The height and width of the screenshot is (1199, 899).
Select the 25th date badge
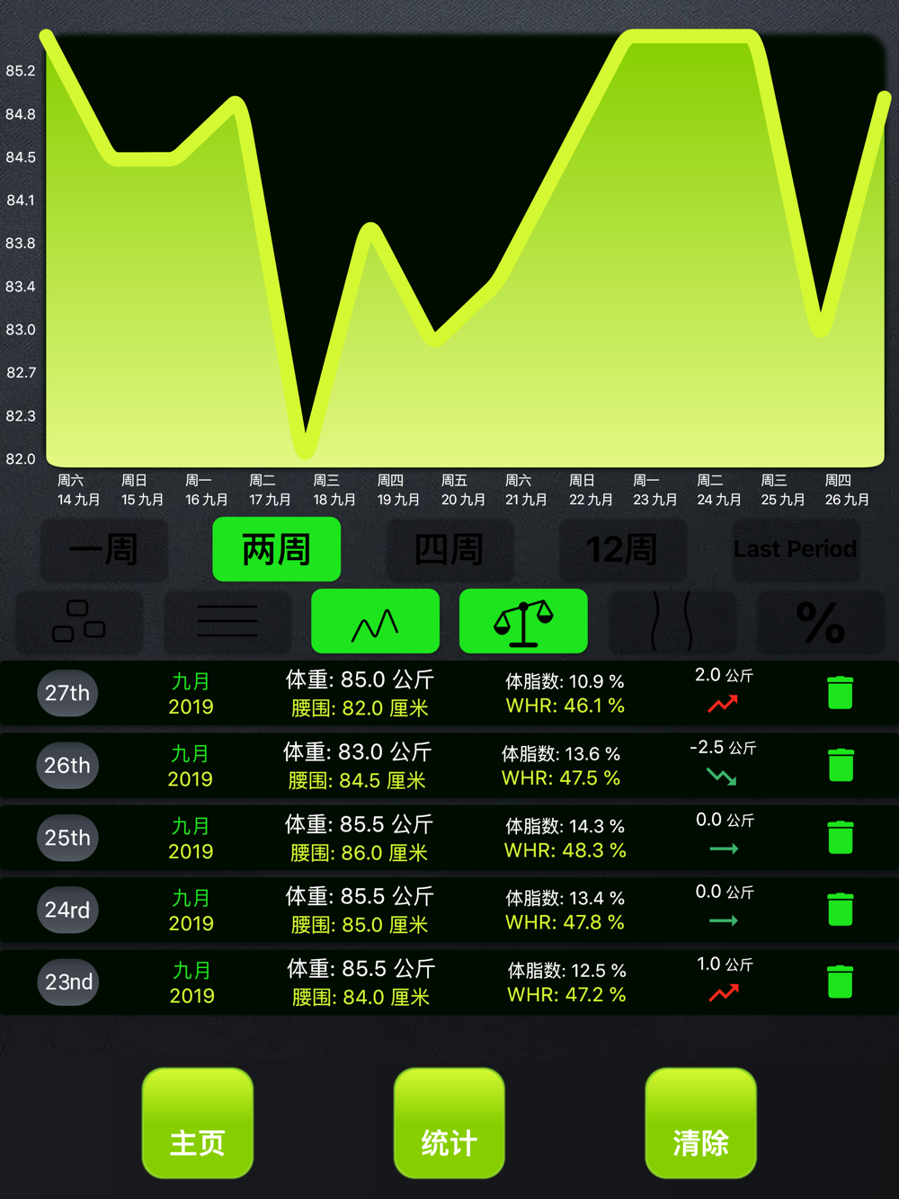click(x=67, y=838)
